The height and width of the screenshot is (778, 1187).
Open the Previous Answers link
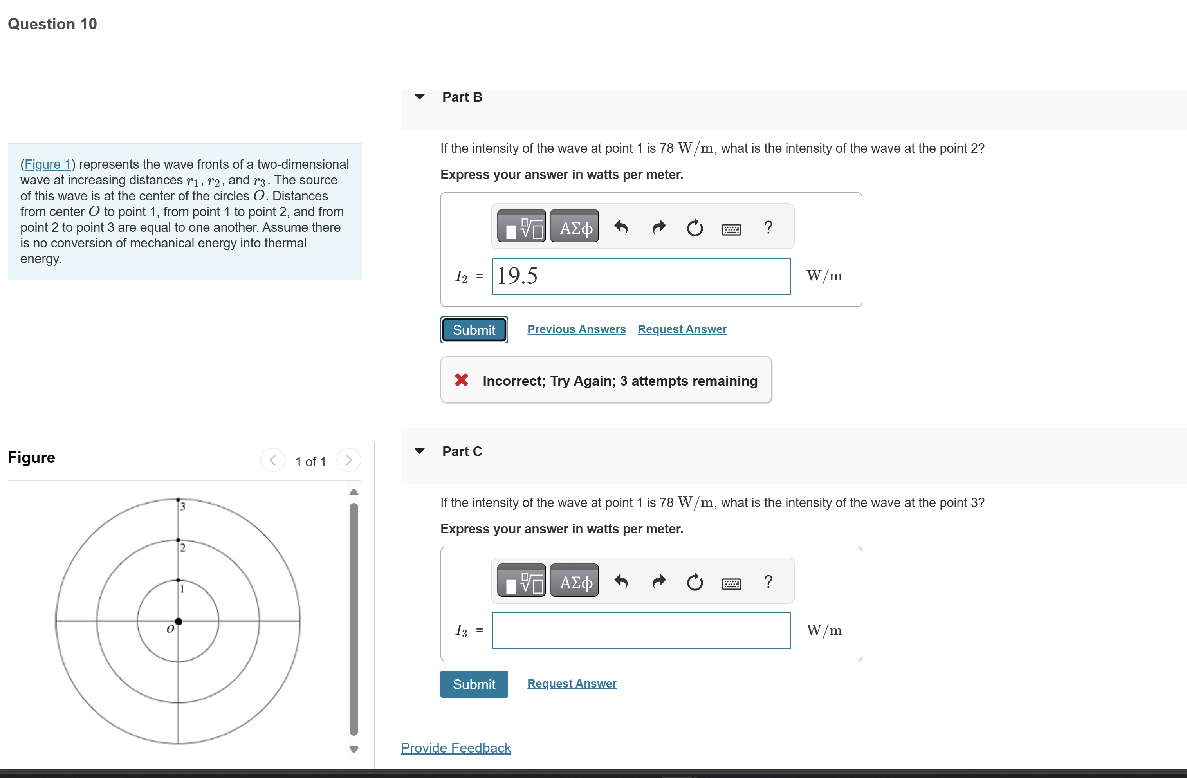click(576, 329)
